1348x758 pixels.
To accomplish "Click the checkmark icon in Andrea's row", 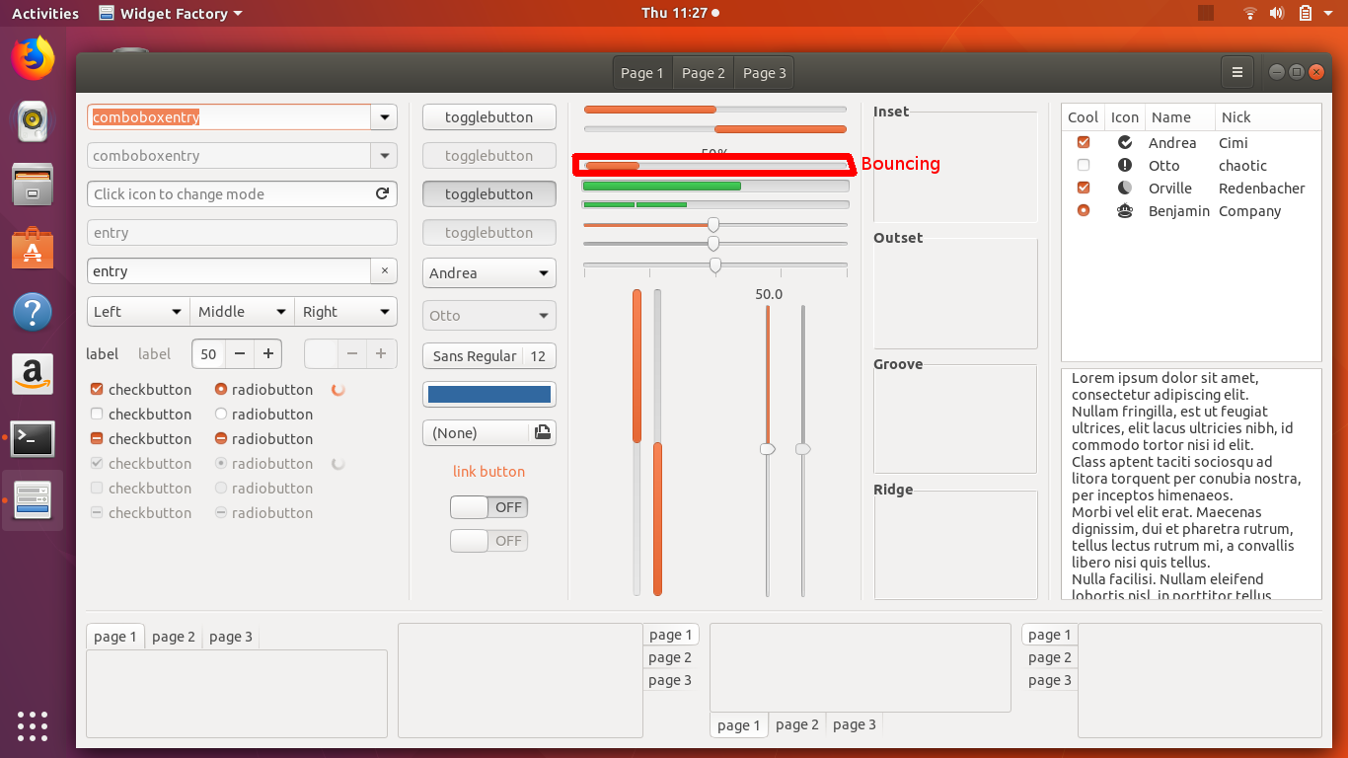I will (x=1124, y=142).
